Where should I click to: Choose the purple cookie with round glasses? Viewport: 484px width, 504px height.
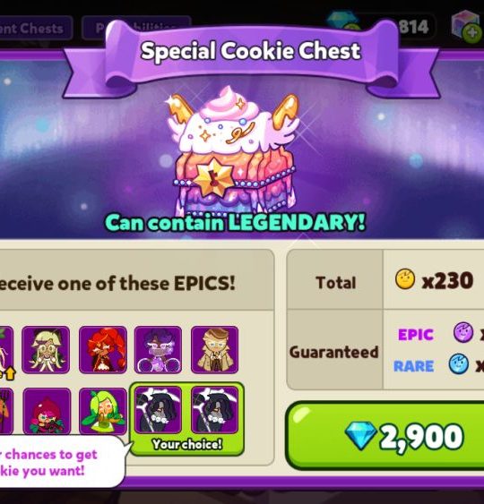158,350
